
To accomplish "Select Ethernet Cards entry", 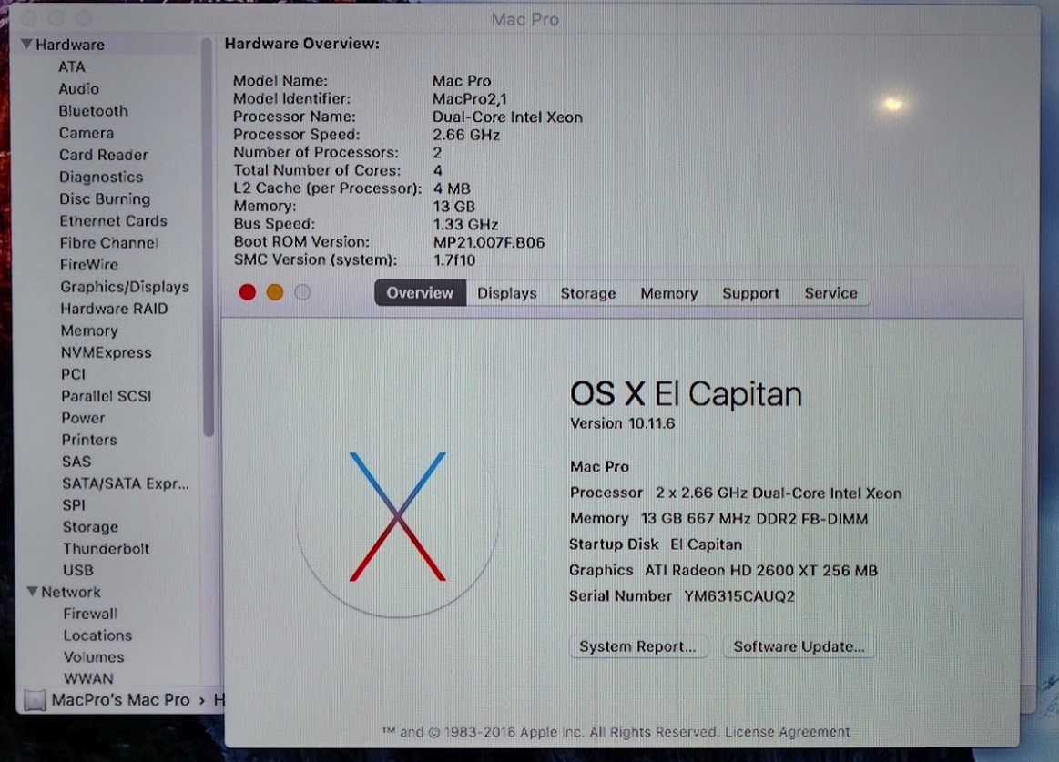I will [113, 221].
